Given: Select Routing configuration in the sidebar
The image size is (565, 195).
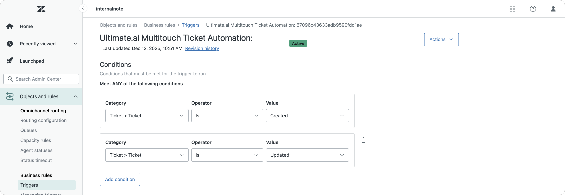Looking at the screenshot, I should click(x=43, y=120).
